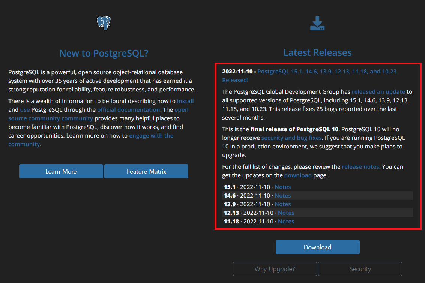Follow the 'download' page link in the release text
This screenshot has width=425, height=283.
click(298, 175)
